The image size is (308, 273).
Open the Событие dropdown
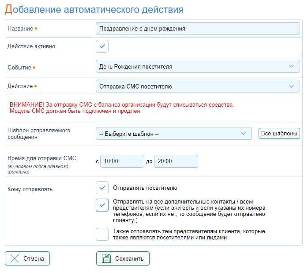pos(198,66)
